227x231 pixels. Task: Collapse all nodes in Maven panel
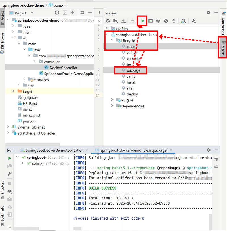[x=174, y=21]
